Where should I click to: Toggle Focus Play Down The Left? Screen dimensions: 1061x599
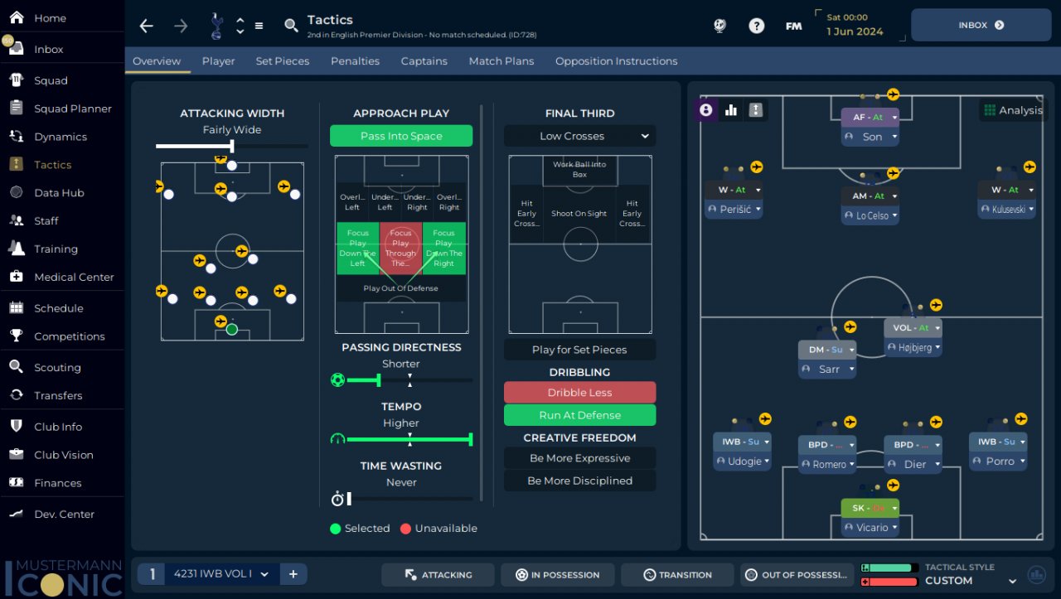point(357,249)
